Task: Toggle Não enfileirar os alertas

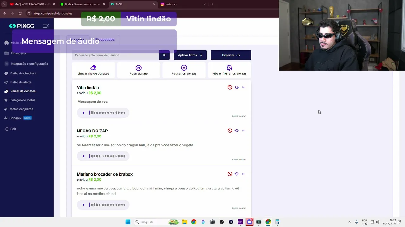Action: coord(229,70)
